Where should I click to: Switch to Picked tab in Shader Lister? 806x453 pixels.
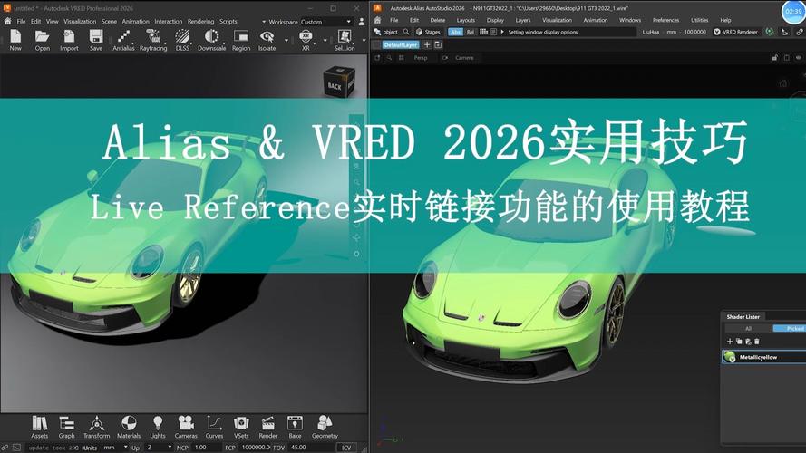790,328
